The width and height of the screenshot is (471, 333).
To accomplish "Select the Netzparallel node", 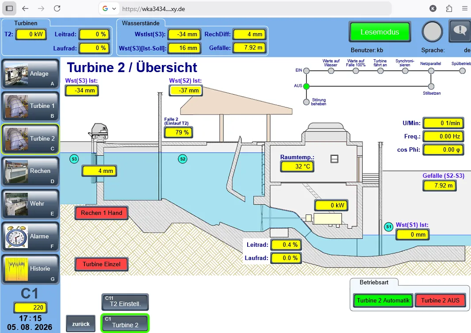I will (x=431, y=71).
